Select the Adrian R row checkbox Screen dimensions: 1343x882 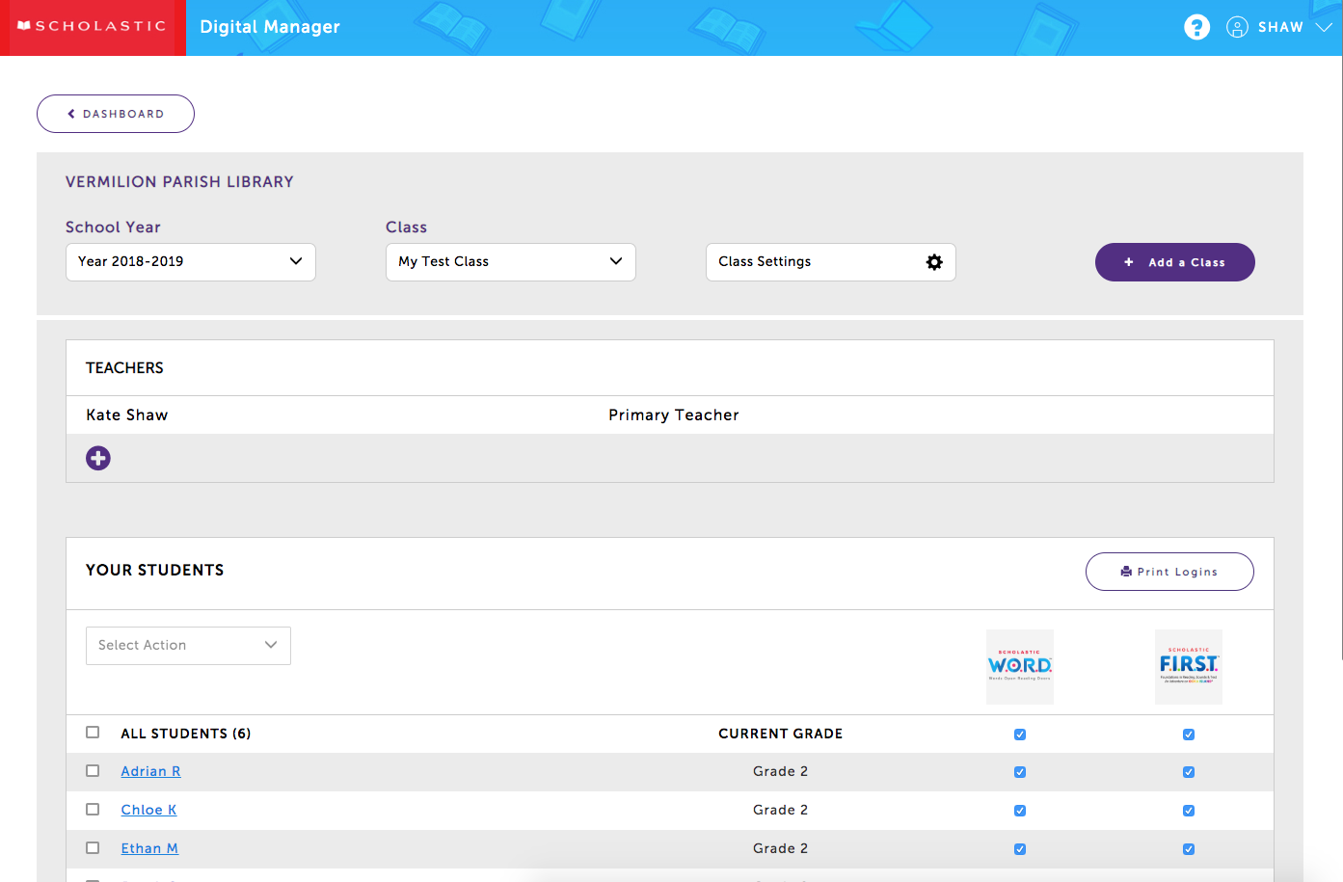click(x=93, y=771)
